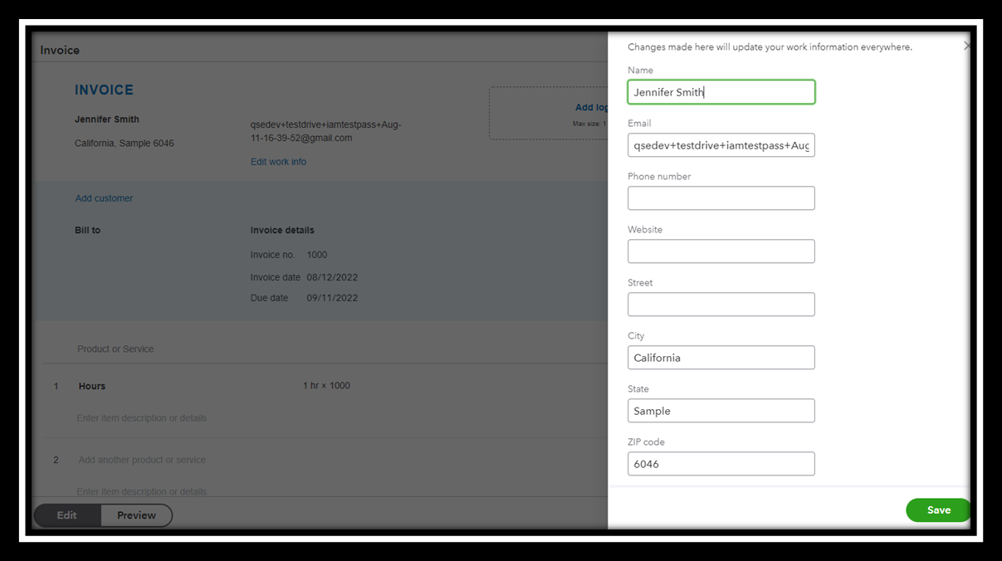Click the Add customer link
1002x561 pixels.
pyautogui.click(x=104, y=198)
